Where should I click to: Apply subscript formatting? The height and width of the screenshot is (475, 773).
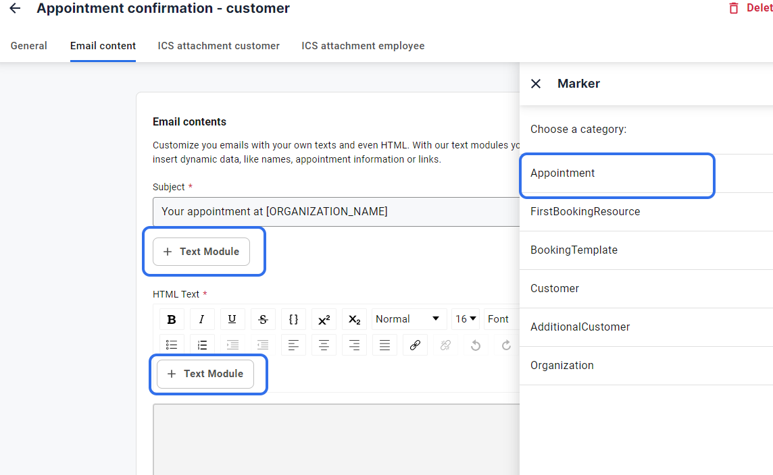pos(354,319)
